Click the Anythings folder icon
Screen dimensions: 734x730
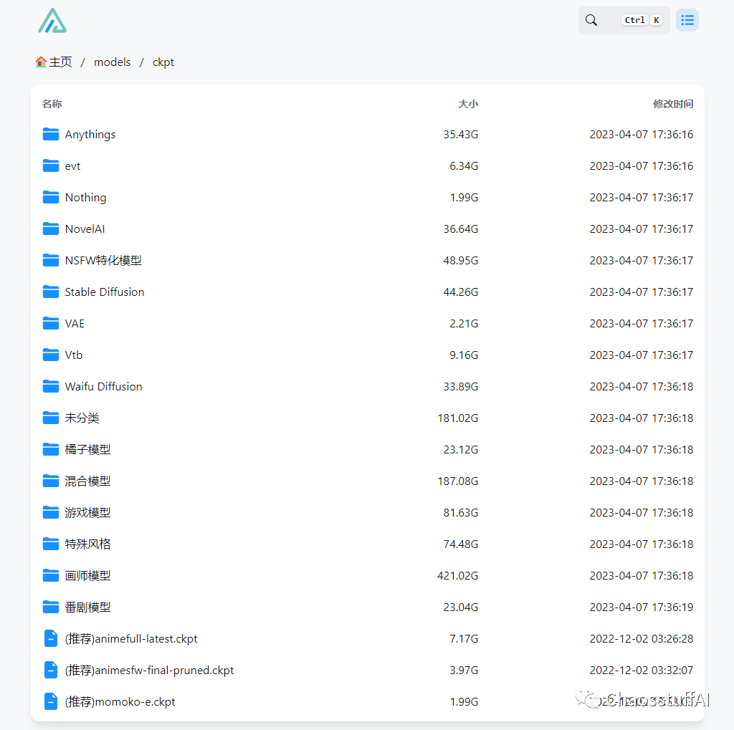(x=51, y=134)
